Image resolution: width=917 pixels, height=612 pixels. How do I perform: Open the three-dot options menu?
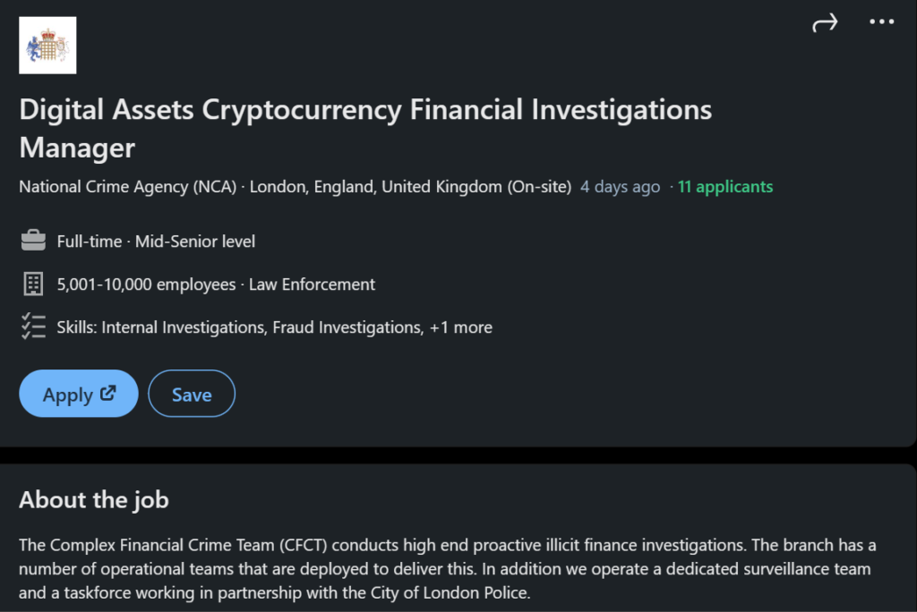pyautogui.click(x=882, y=22)
